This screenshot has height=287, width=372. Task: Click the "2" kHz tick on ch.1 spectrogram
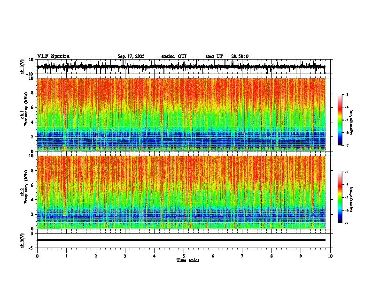point(32,137)
